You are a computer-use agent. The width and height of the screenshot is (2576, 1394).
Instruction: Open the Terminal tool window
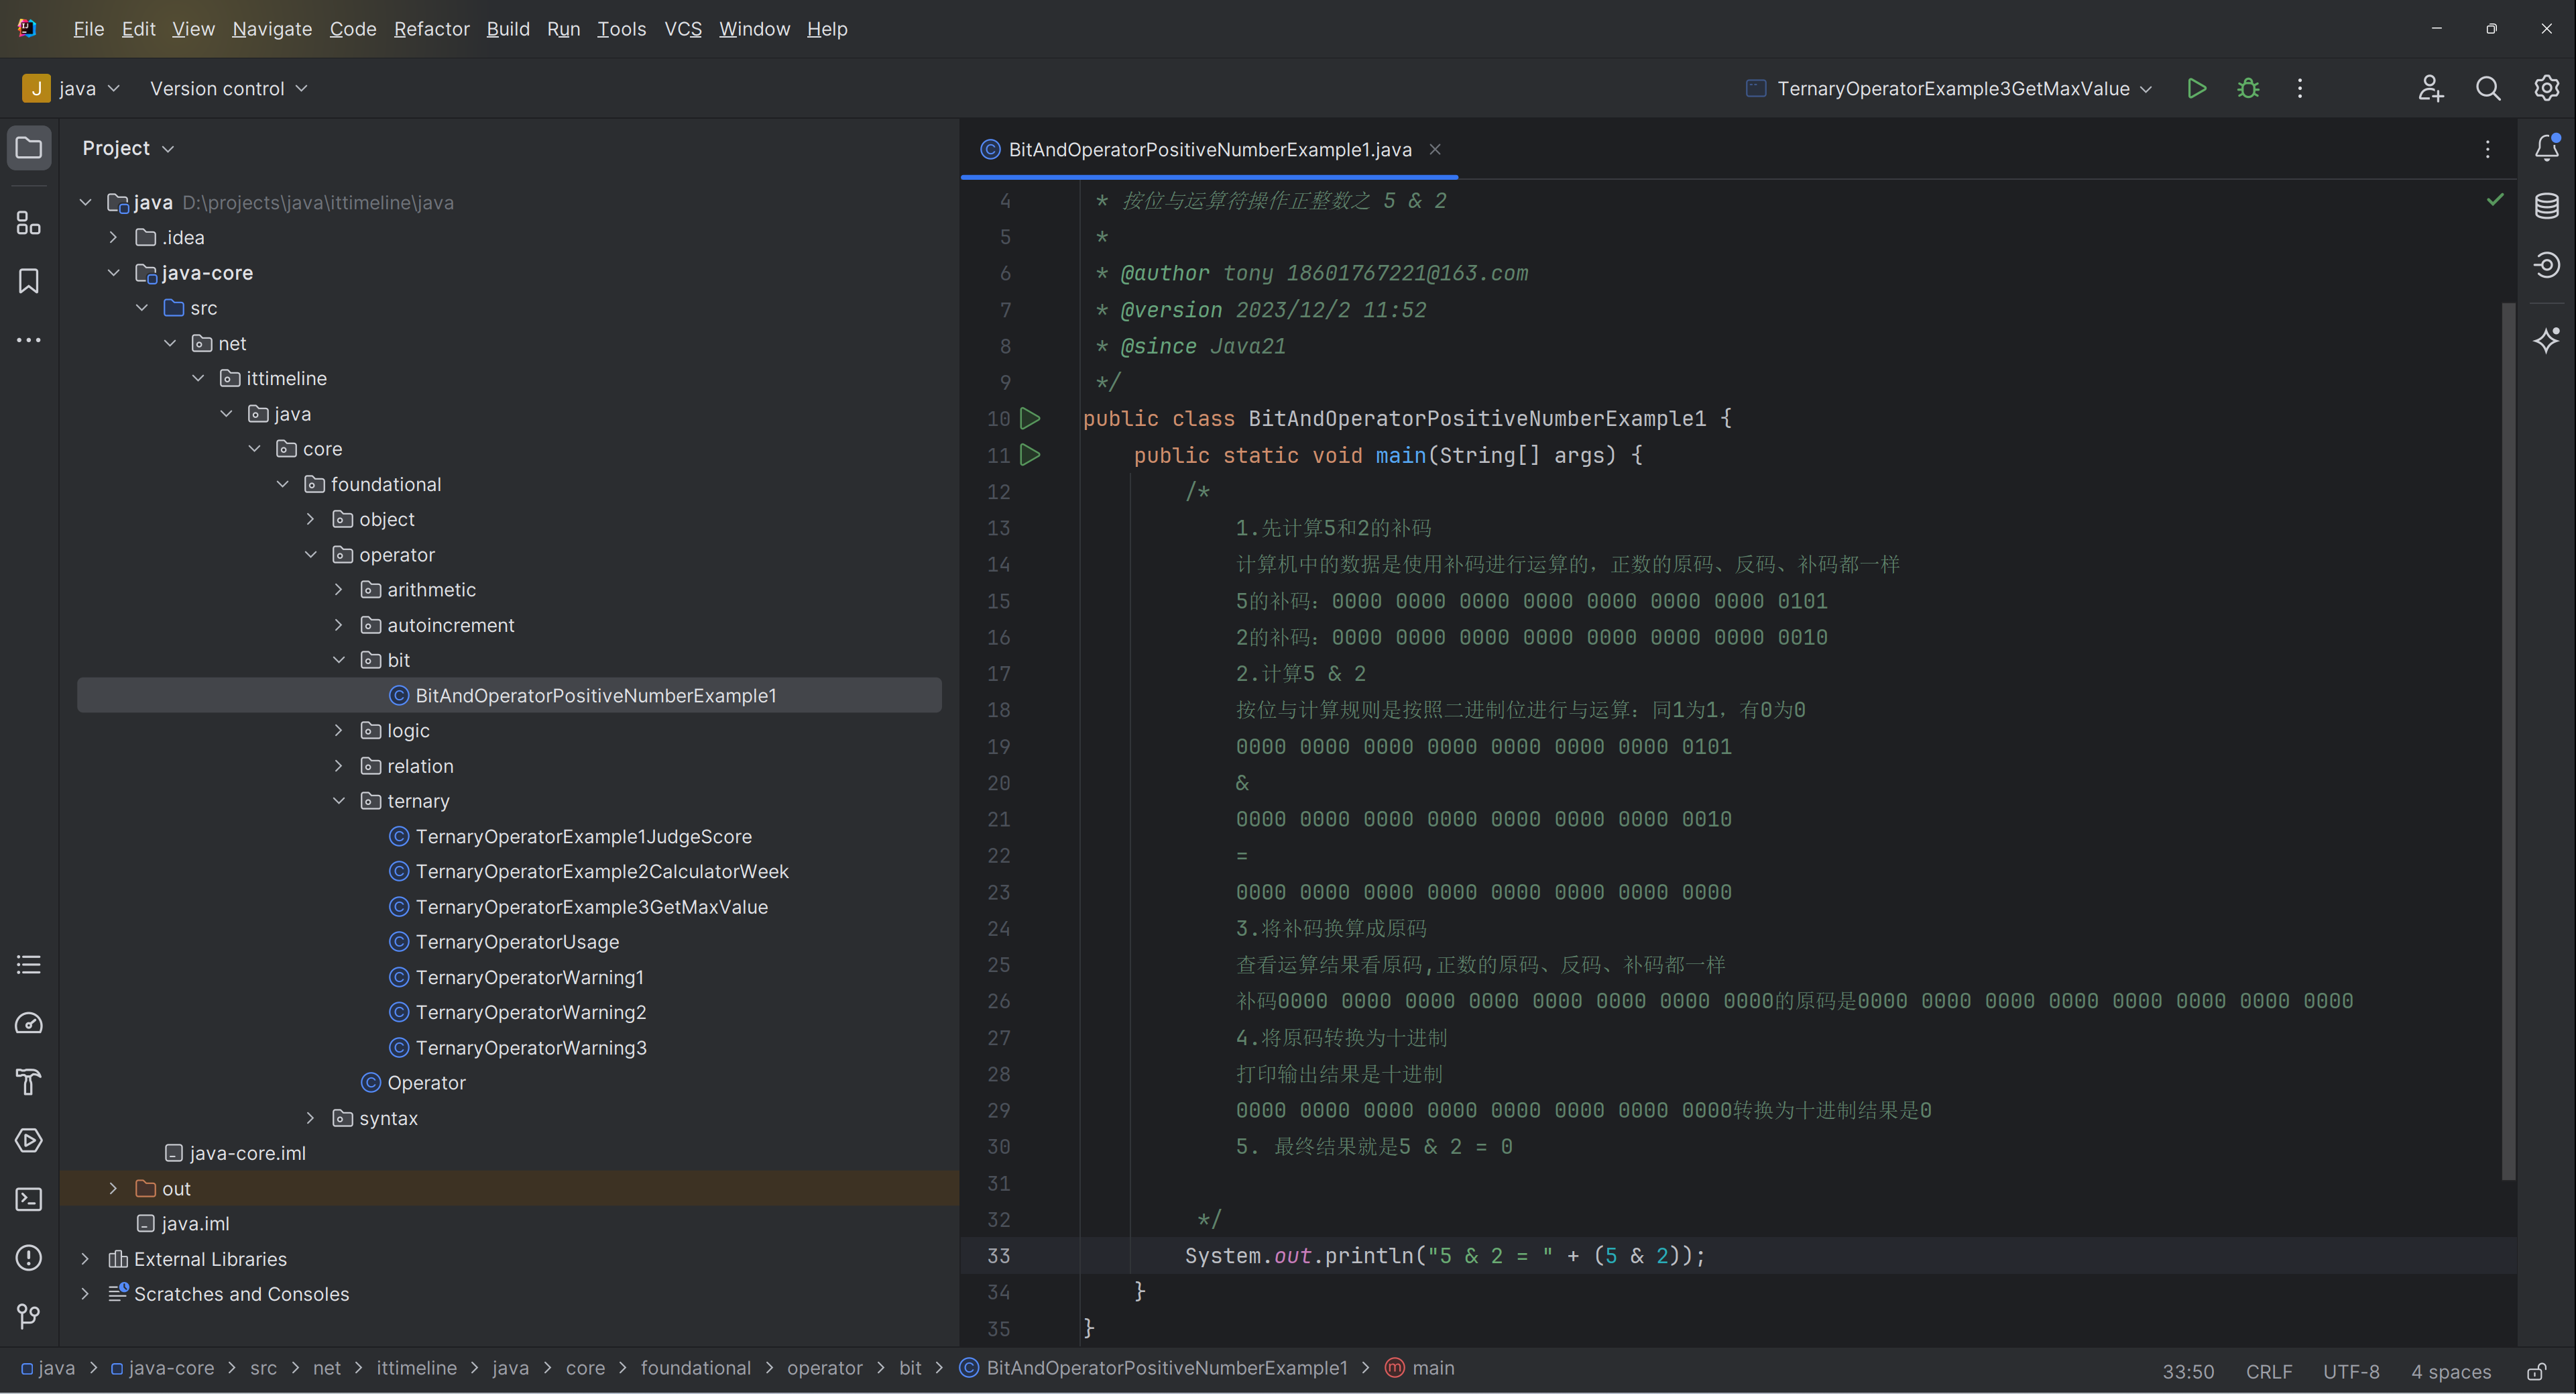tap(29, 1199)
